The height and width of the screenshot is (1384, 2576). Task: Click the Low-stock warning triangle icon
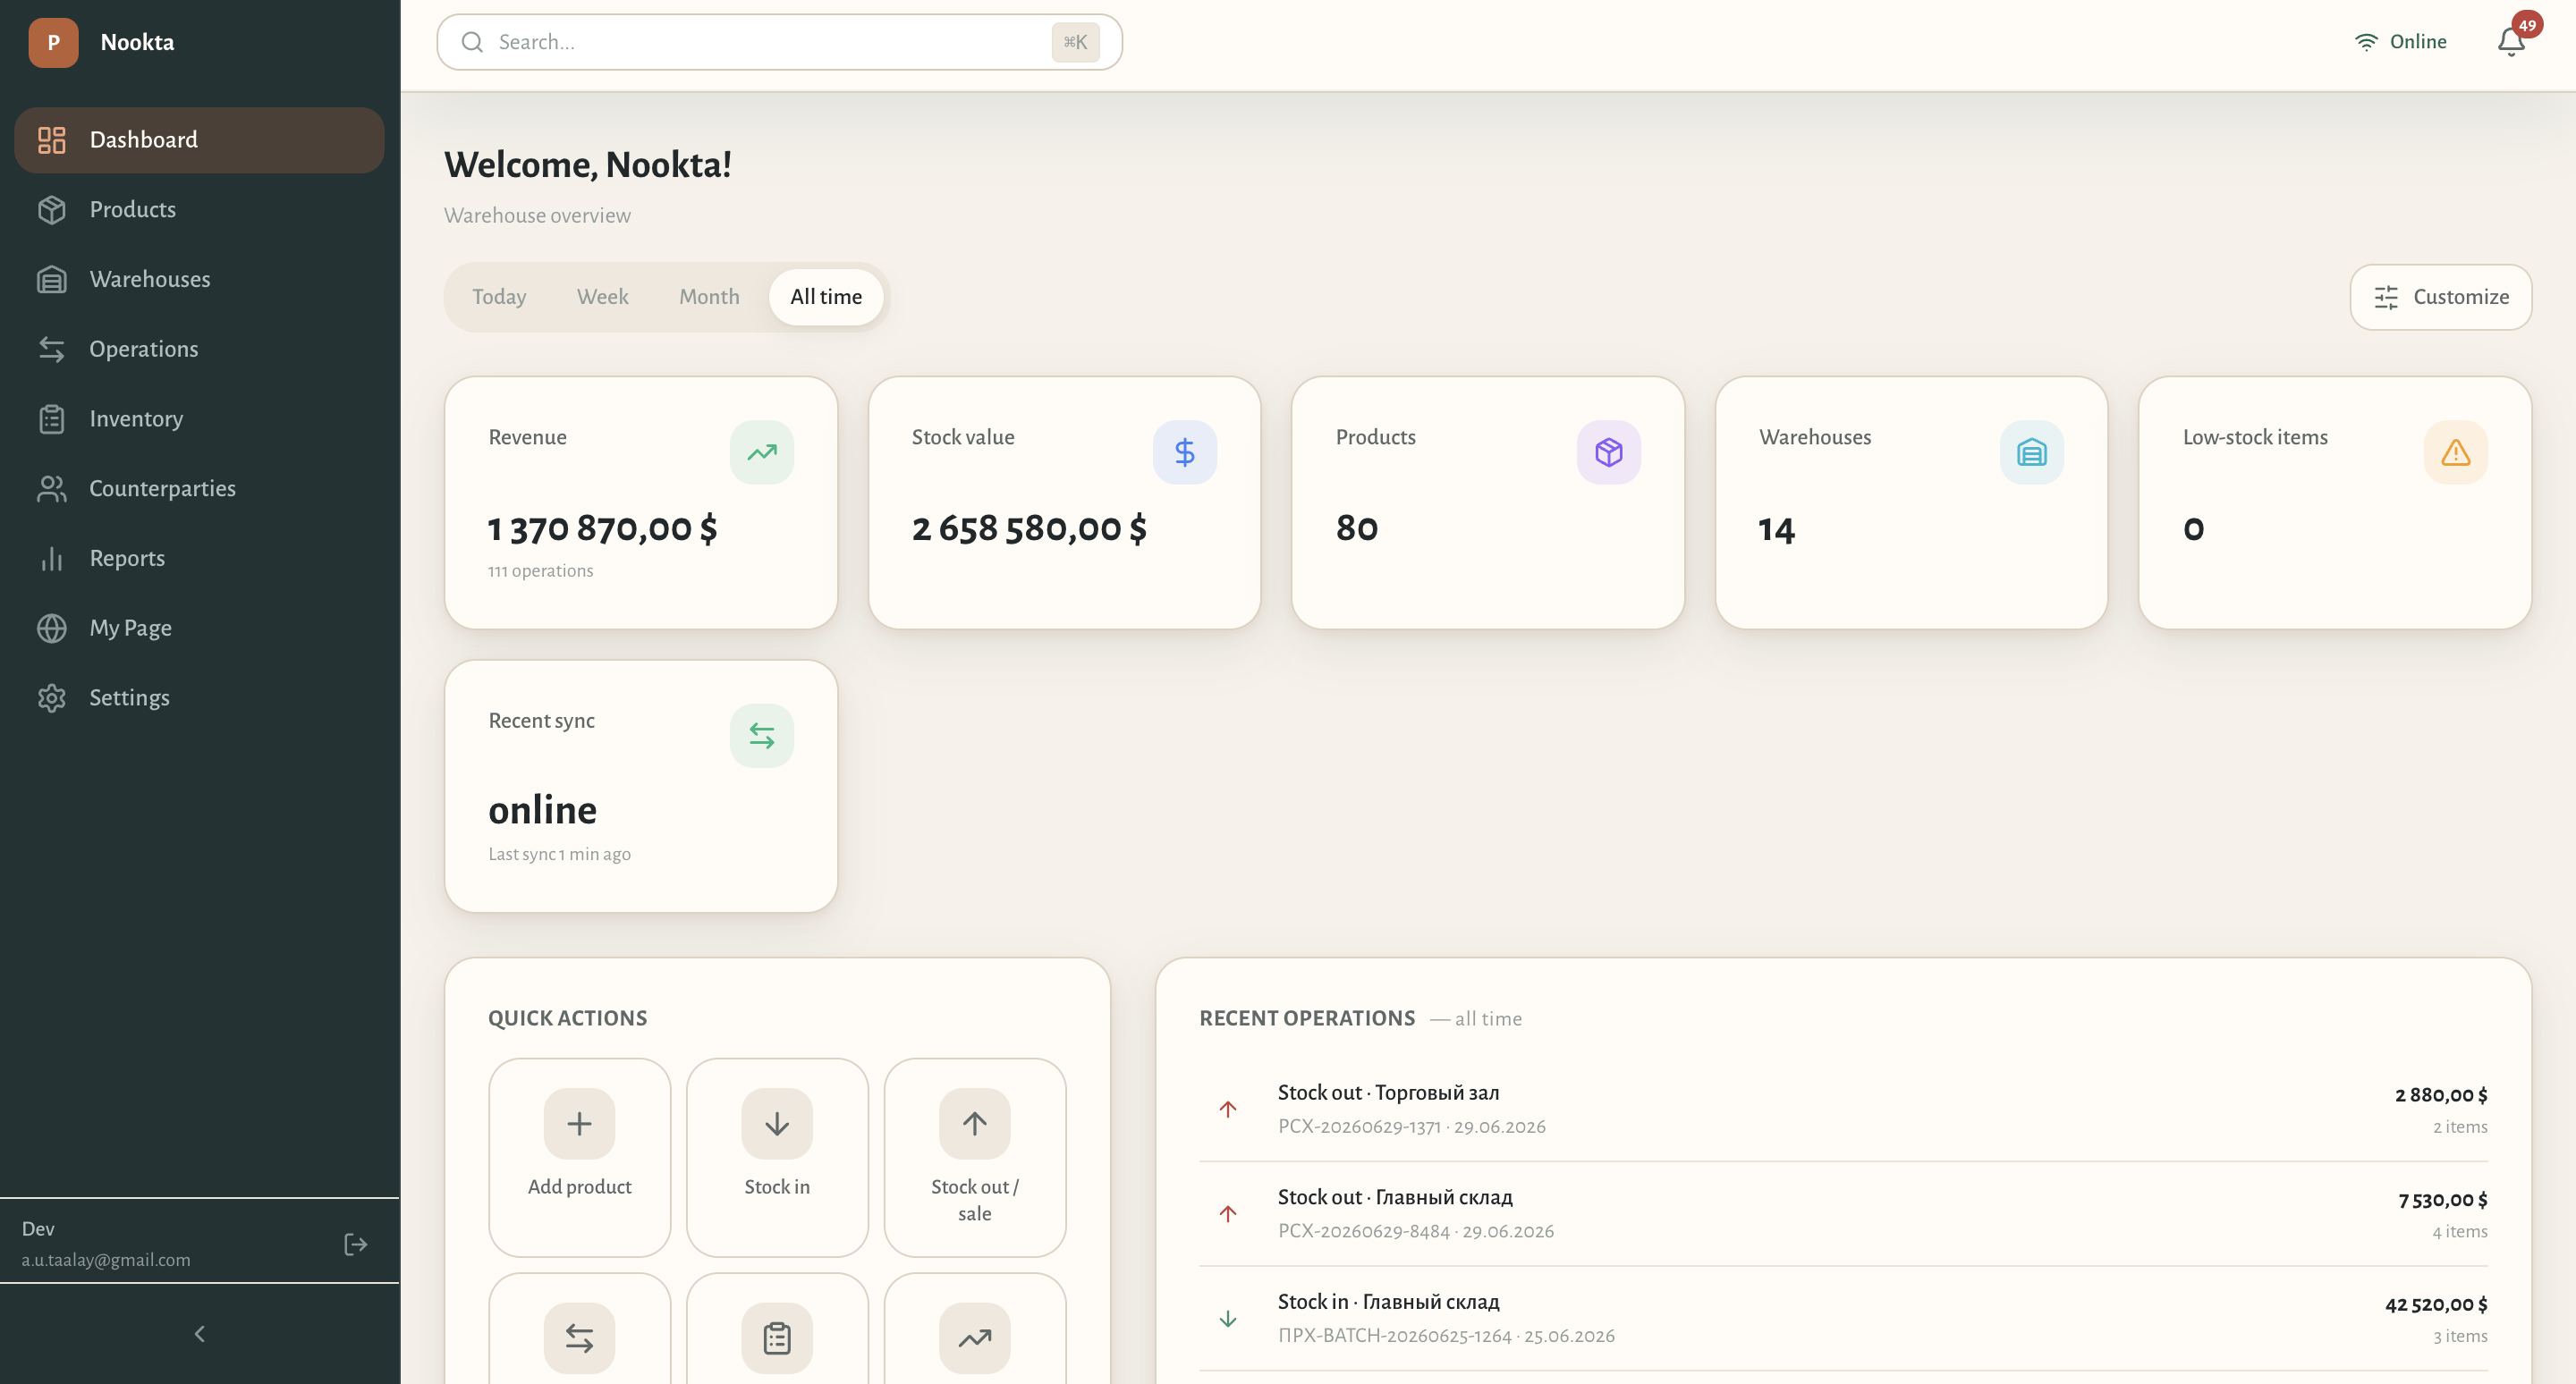(x=2456, y=451)
